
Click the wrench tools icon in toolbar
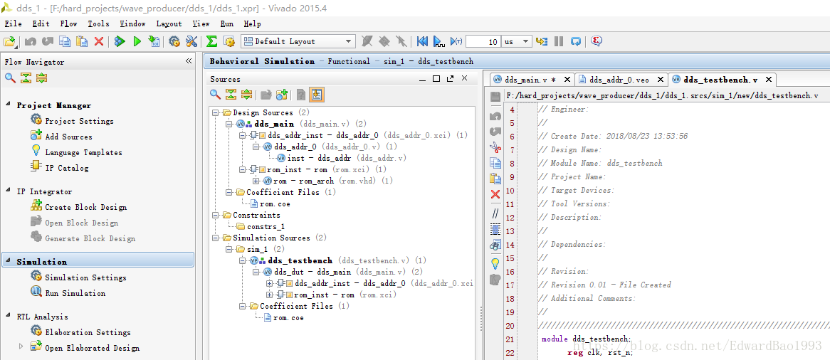point(191,41)
